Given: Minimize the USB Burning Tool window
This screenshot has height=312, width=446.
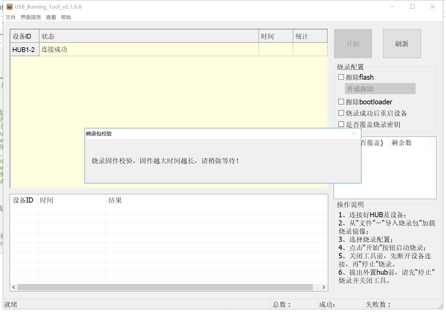Looking at the screenshot, I should [393, 6].
